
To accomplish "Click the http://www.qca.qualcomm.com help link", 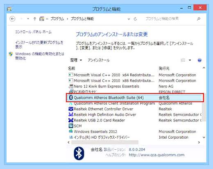I will tap(156, 155).
